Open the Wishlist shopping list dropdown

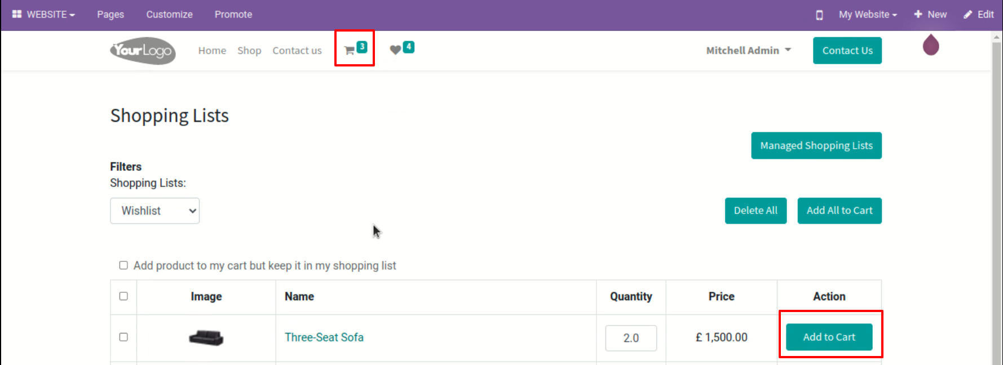(154, 211)
